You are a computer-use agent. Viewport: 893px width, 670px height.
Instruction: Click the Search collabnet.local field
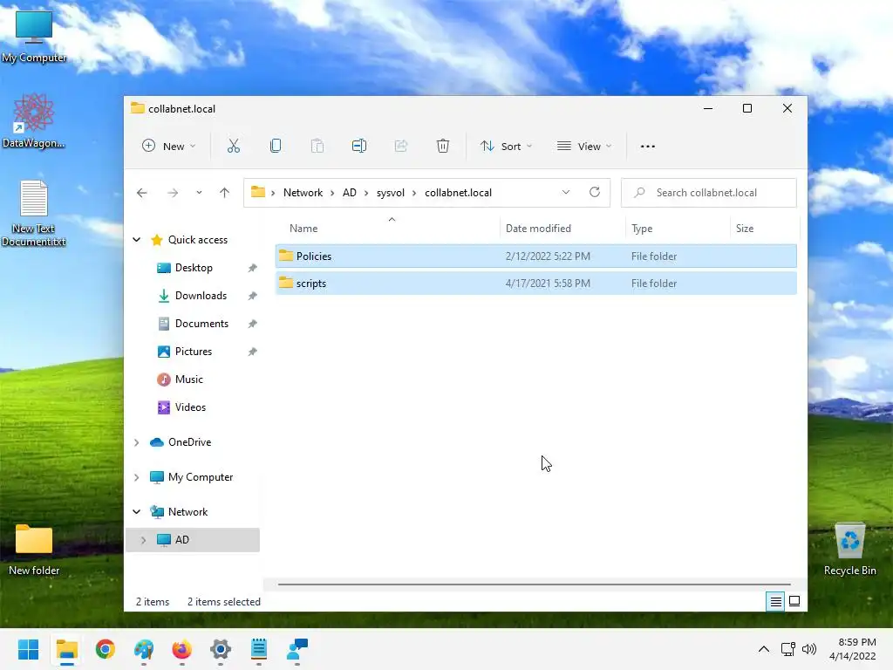[708, 193]
